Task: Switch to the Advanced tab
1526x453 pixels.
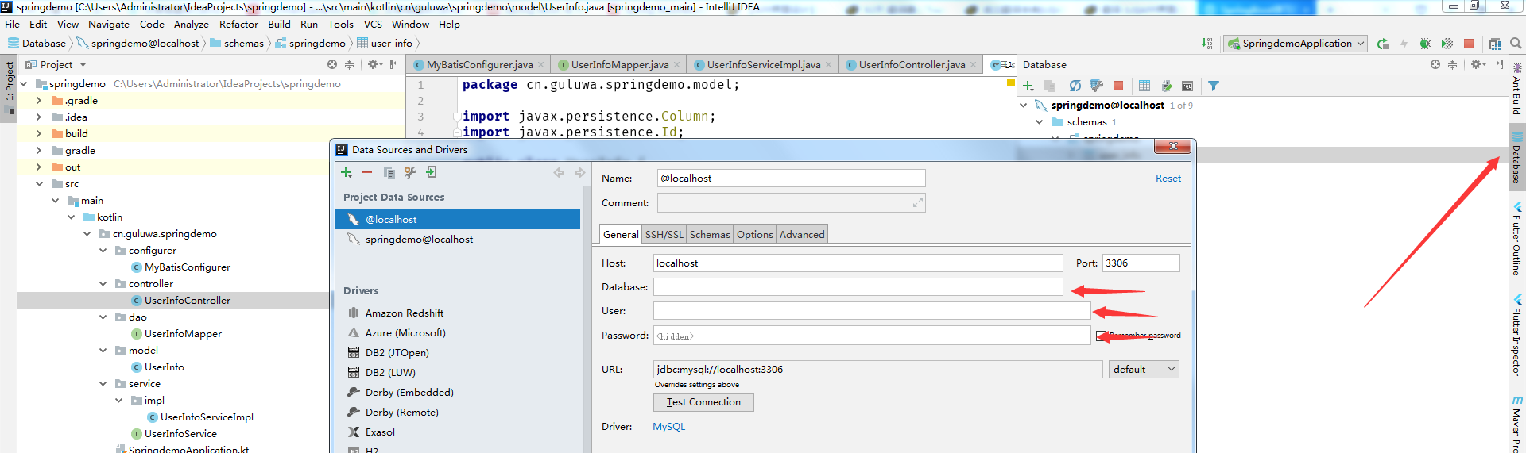Action: click(x=802, y=234)
